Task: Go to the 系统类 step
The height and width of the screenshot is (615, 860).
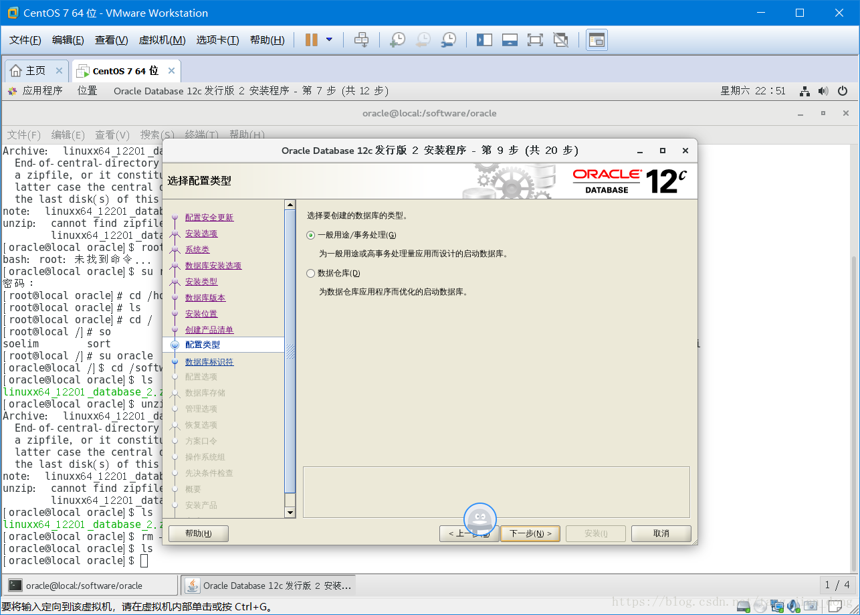Action: click(197, 250)
